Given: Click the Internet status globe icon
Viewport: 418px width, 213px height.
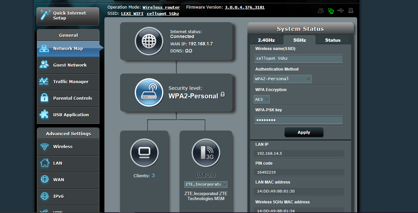Looking at the screenshot, I should (149, 41).
